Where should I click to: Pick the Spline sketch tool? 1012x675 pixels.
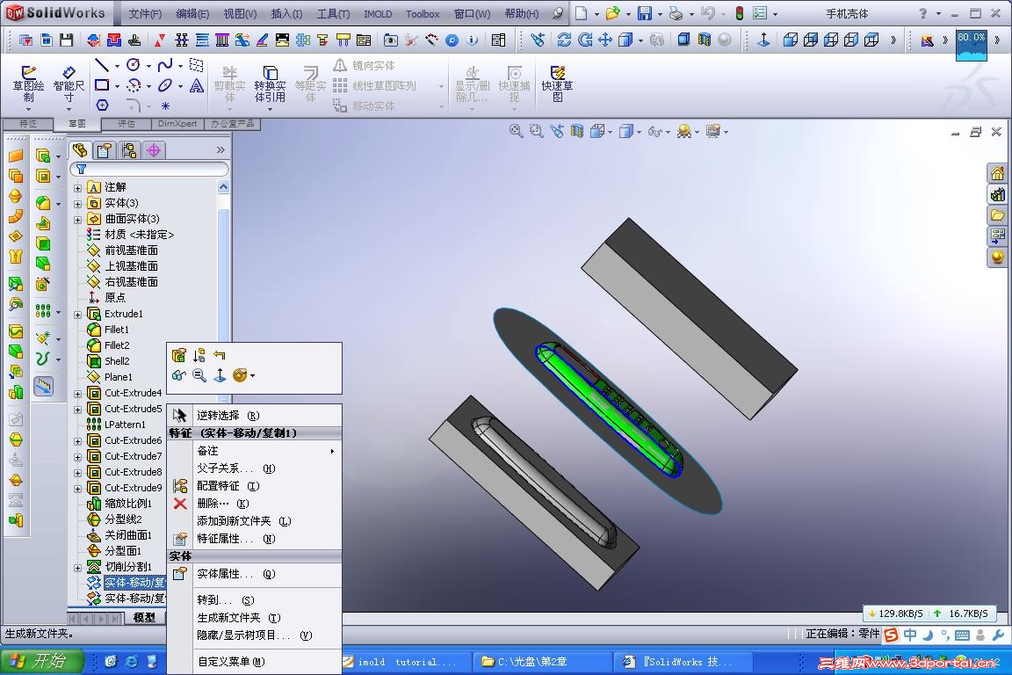[165, 64]
